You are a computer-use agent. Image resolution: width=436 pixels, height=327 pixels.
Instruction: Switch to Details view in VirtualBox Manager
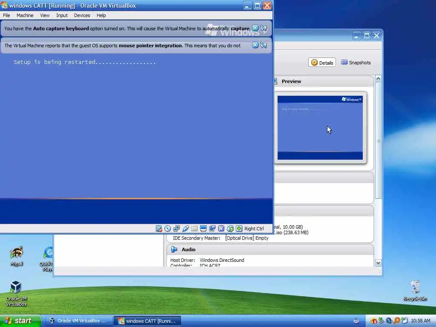point(322,63)
